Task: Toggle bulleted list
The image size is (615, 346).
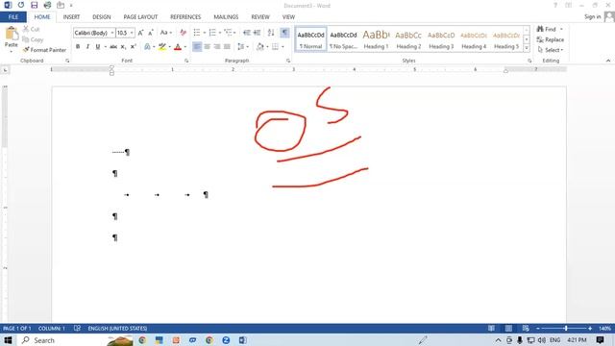Action: pos(197,33)
